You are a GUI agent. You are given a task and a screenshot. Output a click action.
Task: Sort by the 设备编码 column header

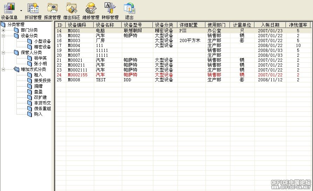click(x=79, y=25)
